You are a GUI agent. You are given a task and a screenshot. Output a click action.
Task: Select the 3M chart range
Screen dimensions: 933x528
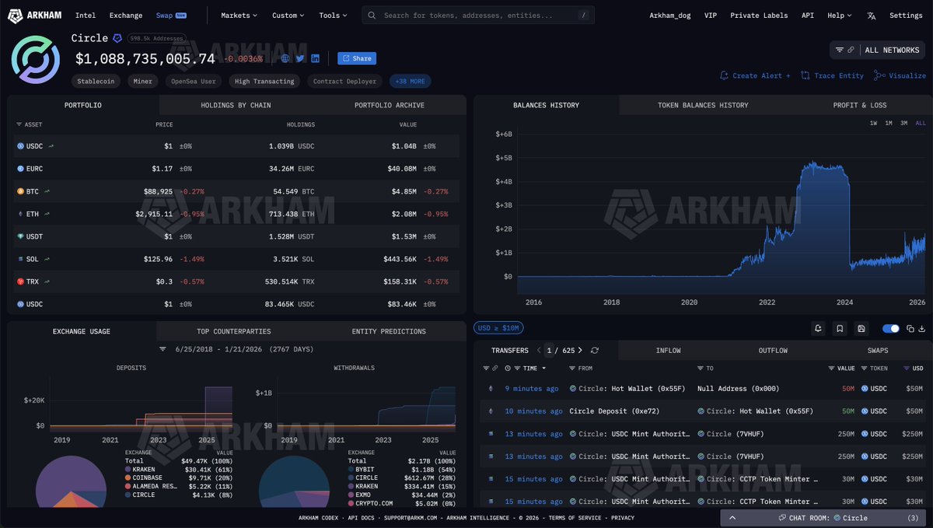(x=904, y=123)
